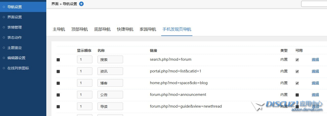Open the 家园导航 tab
The width and height of the screenshot is (327, 116).
(148, 29)
